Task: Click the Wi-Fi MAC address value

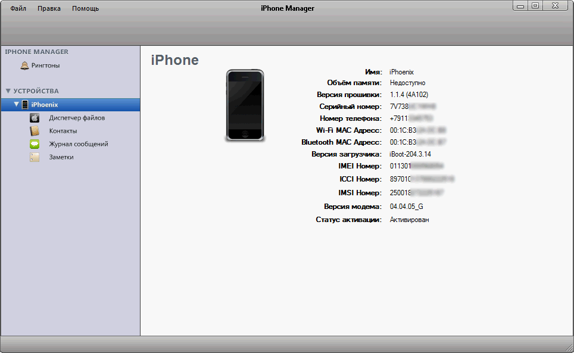Action: [x=417, y=130]
